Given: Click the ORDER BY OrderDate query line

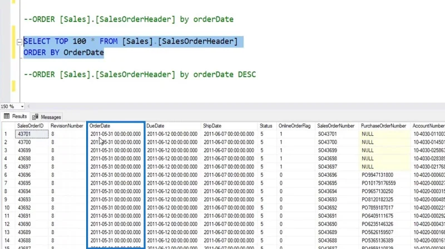Looking at the screenshot, I should click(63, 53).
